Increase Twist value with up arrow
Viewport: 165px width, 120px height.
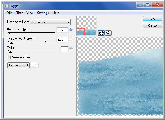point(71,47)
